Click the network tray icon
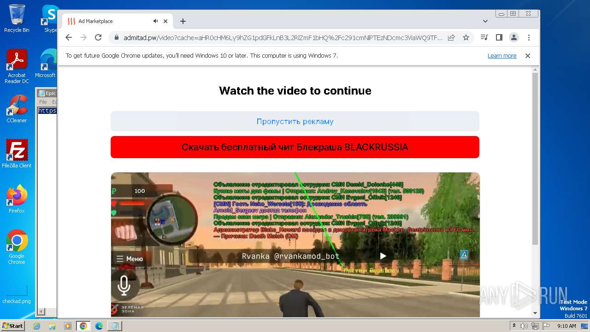This screenshot has height=332, width=590. 535,326
